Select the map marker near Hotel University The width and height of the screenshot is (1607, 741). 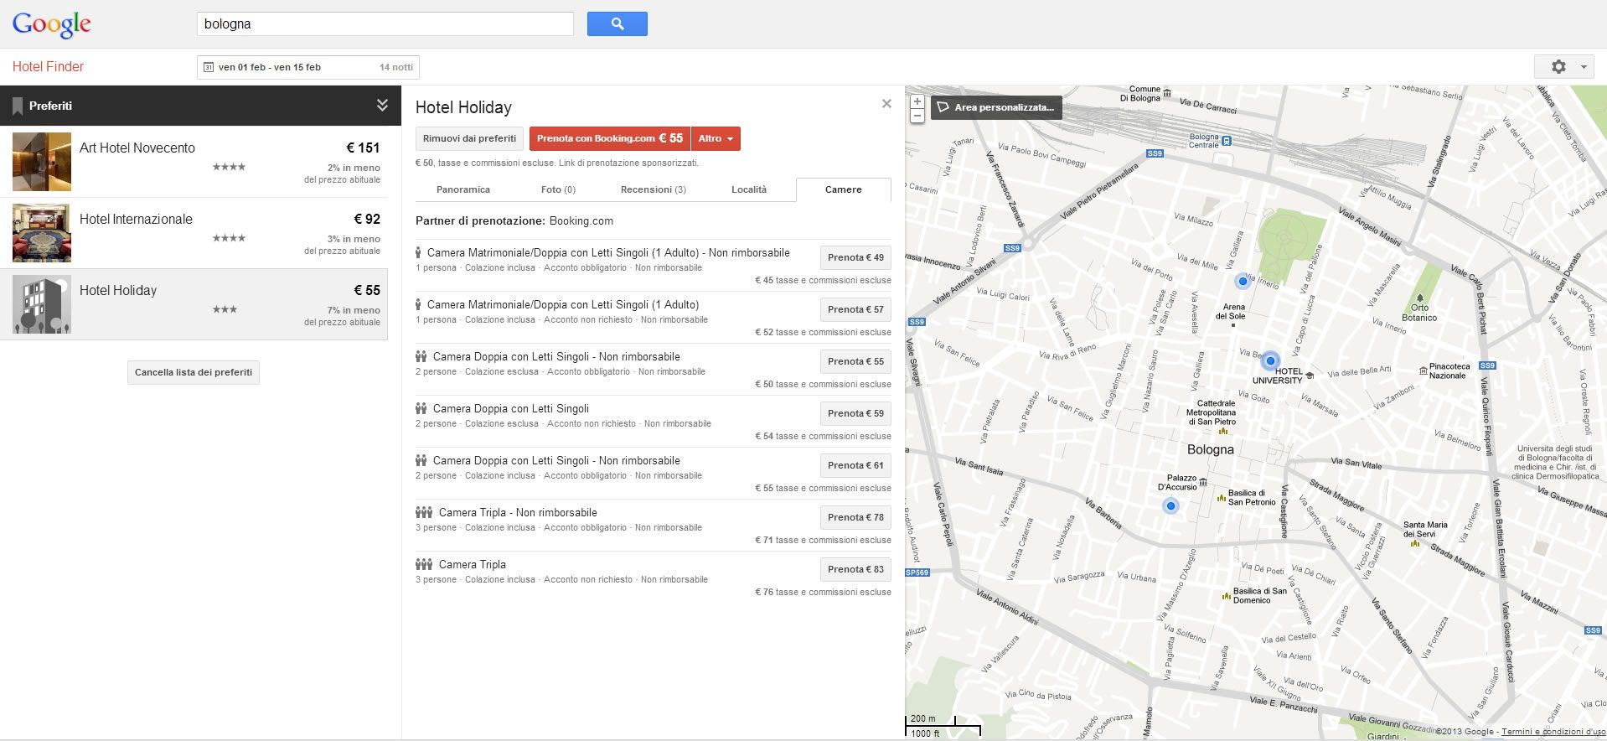1270,361
